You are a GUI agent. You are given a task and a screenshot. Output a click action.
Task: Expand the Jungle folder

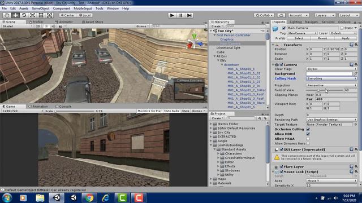click(211, 141)
